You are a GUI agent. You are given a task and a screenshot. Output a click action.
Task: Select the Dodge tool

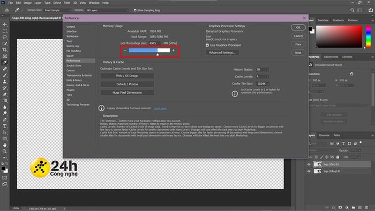point(5,114)
